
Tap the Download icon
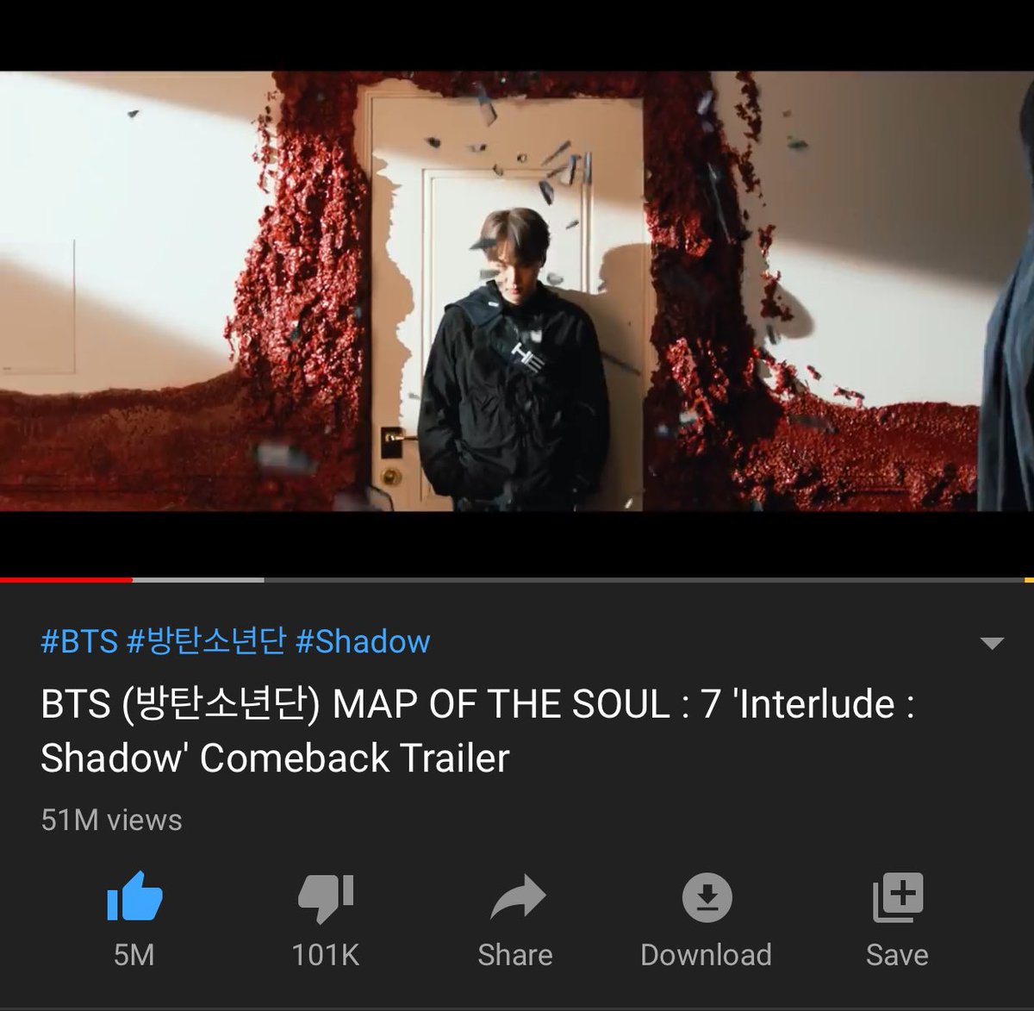click(x=707, y=897)
